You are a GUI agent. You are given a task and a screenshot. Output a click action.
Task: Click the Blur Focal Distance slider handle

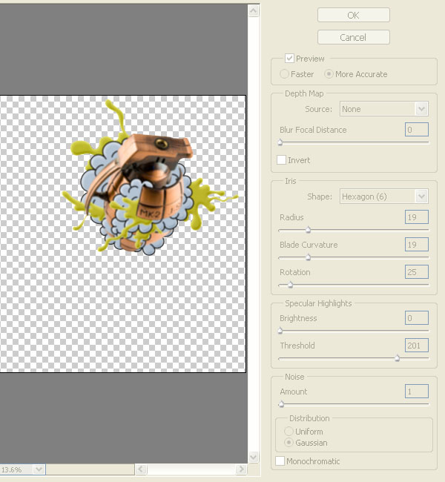point(280,142)
